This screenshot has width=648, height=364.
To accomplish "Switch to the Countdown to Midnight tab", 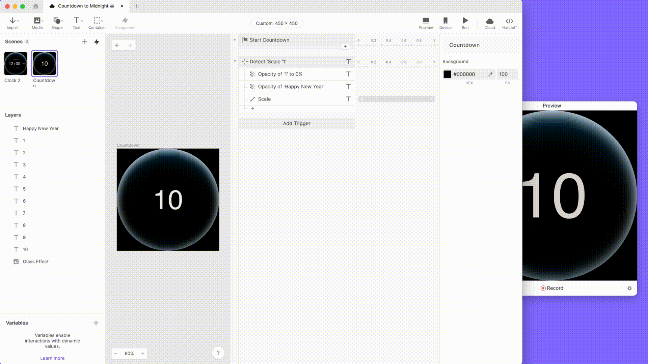I will coord(83,6).
